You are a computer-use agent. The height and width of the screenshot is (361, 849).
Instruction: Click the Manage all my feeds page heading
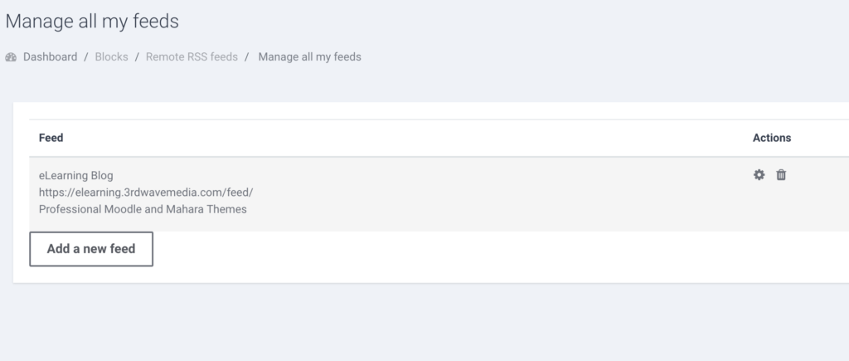point(92,22)
